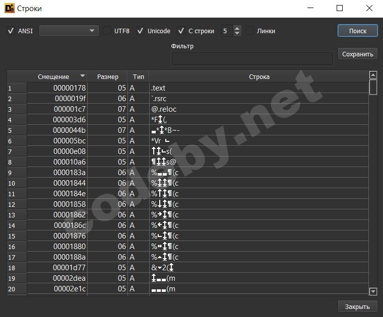Maximize the Строки window
This screenshot has width=383, height=317.
[x=340, y=8]
